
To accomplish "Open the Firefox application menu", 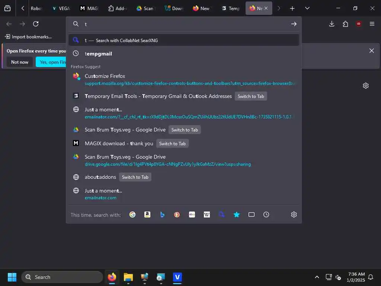I will pyautogui.click(x=372, y=24).
